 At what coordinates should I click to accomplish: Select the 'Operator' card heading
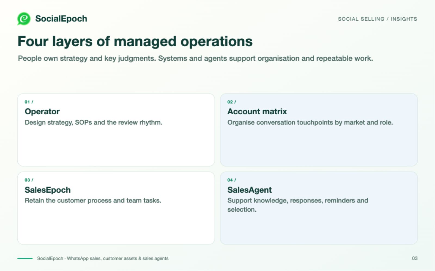(x=42, y=111)
